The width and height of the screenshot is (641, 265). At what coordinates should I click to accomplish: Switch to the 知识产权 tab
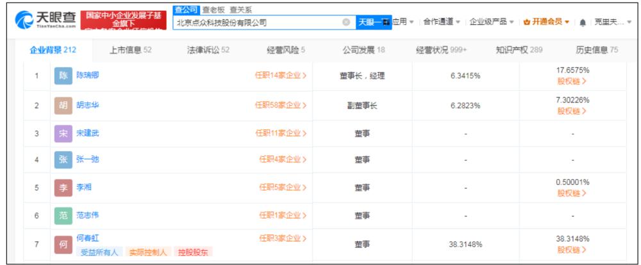(519, 50)
